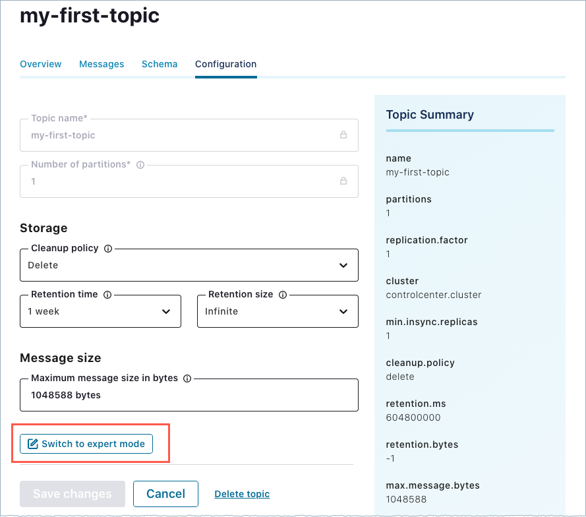Click the Save changes button
Image resolution: width=586 pixels, height=517 pixels.
(x=72, y=493)
